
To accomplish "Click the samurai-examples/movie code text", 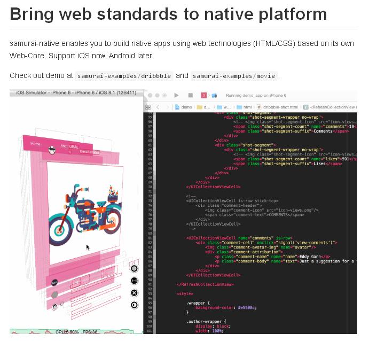I will click(x=234, y=76).
